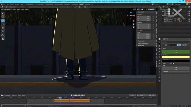Open the Global transform orientation dropdown
This screenshot has height=107, width=191.
click(70, 7)
